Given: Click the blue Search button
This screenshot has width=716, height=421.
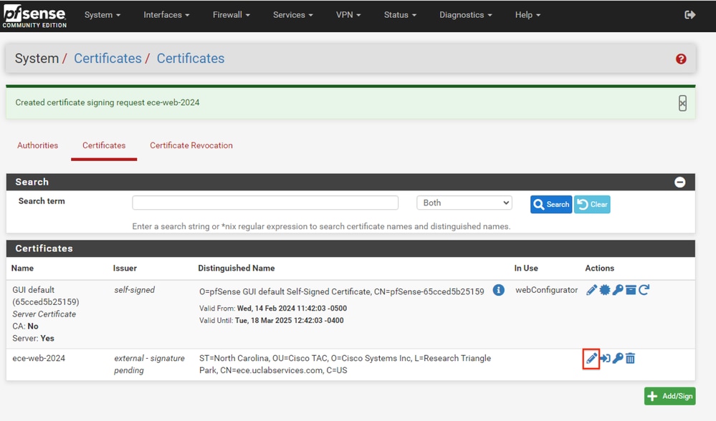Looking at the screenshot, I should point(550,204).
